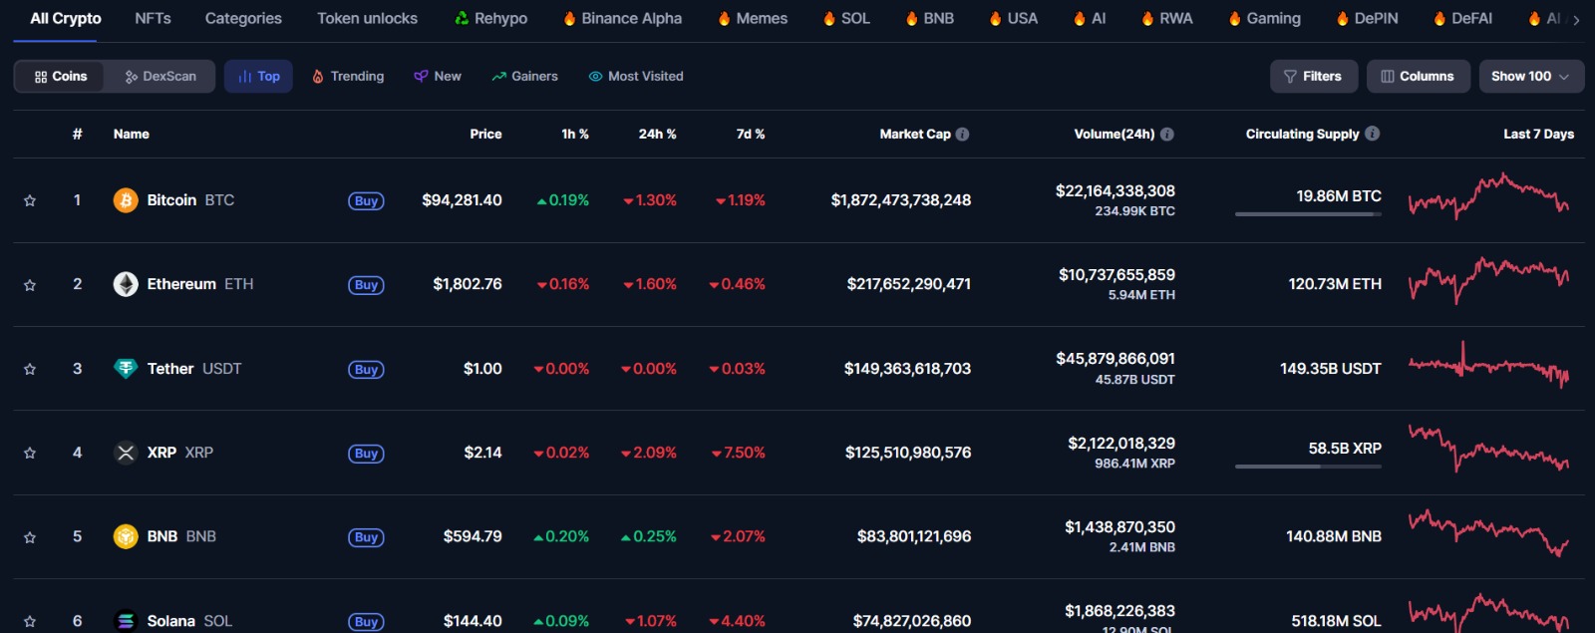This screenshot has height=633, width=1595.
Task: Toggle watchlist star for Tether
Action: click(30, 369)
